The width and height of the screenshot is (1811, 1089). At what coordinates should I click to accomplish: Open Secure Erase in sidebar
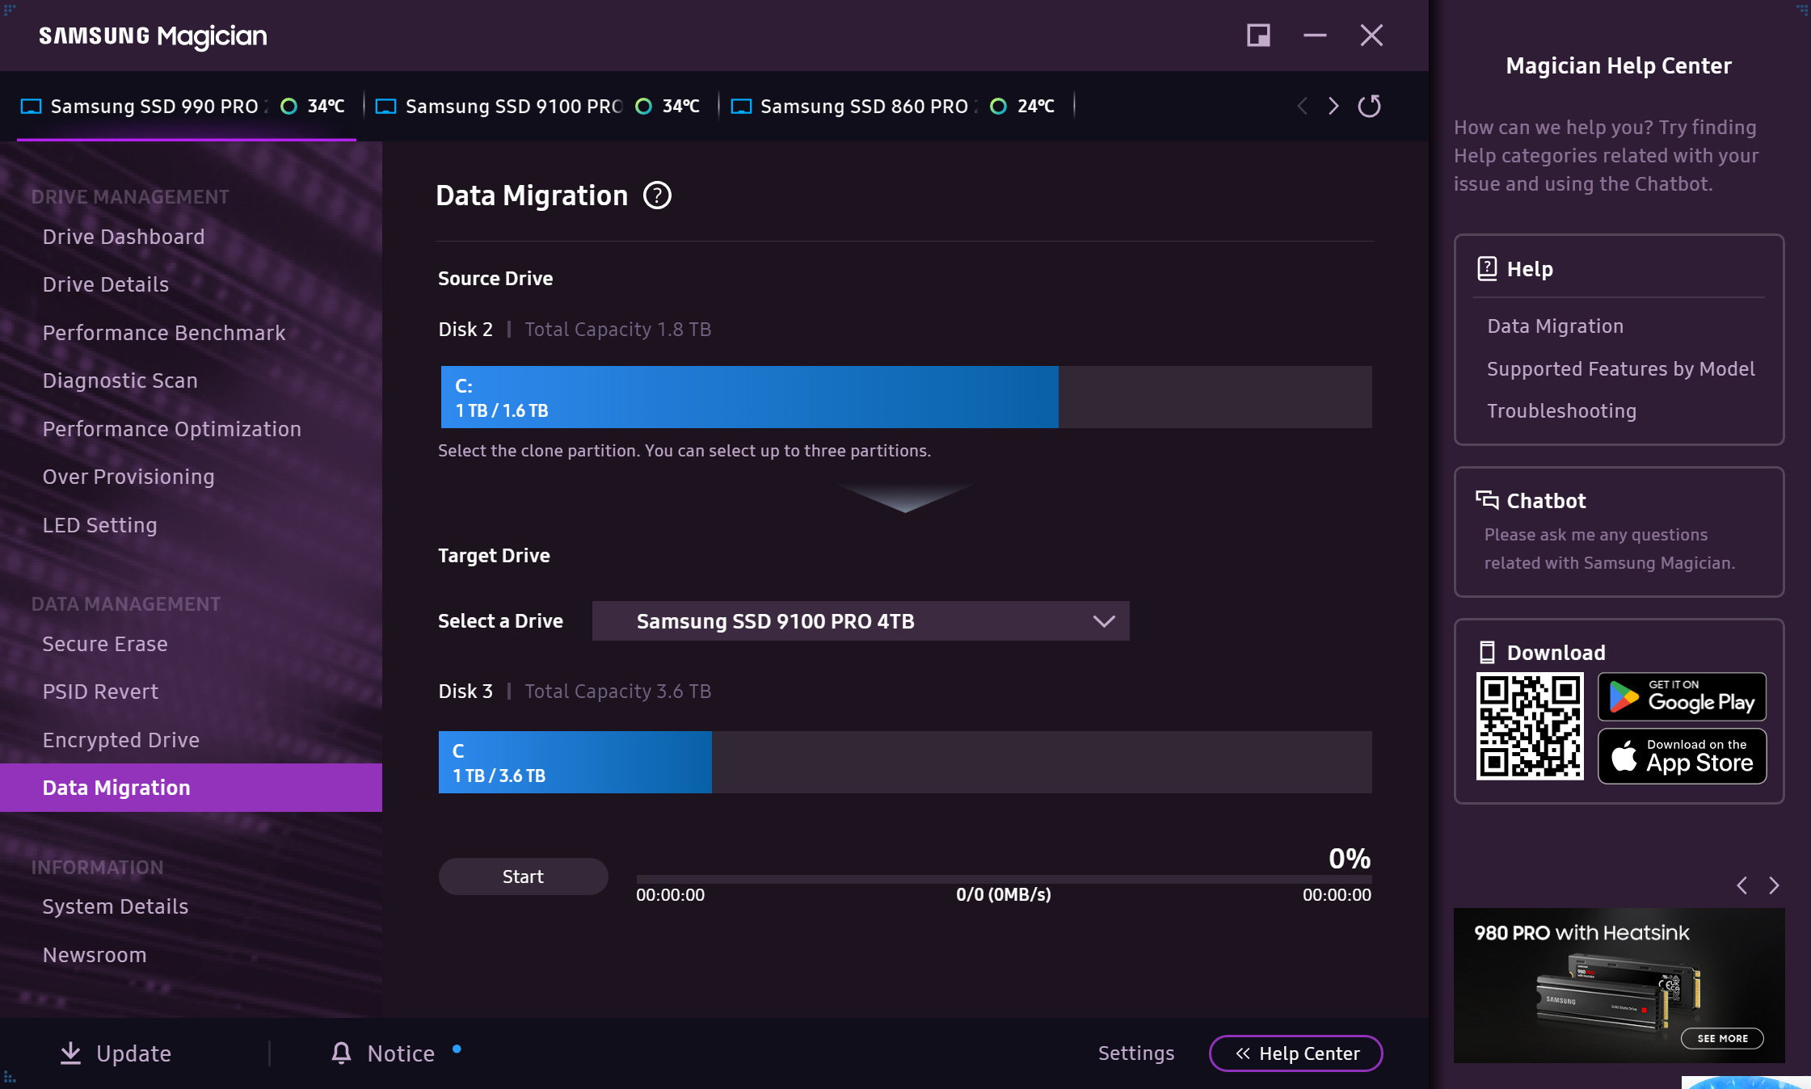point(105,644)
